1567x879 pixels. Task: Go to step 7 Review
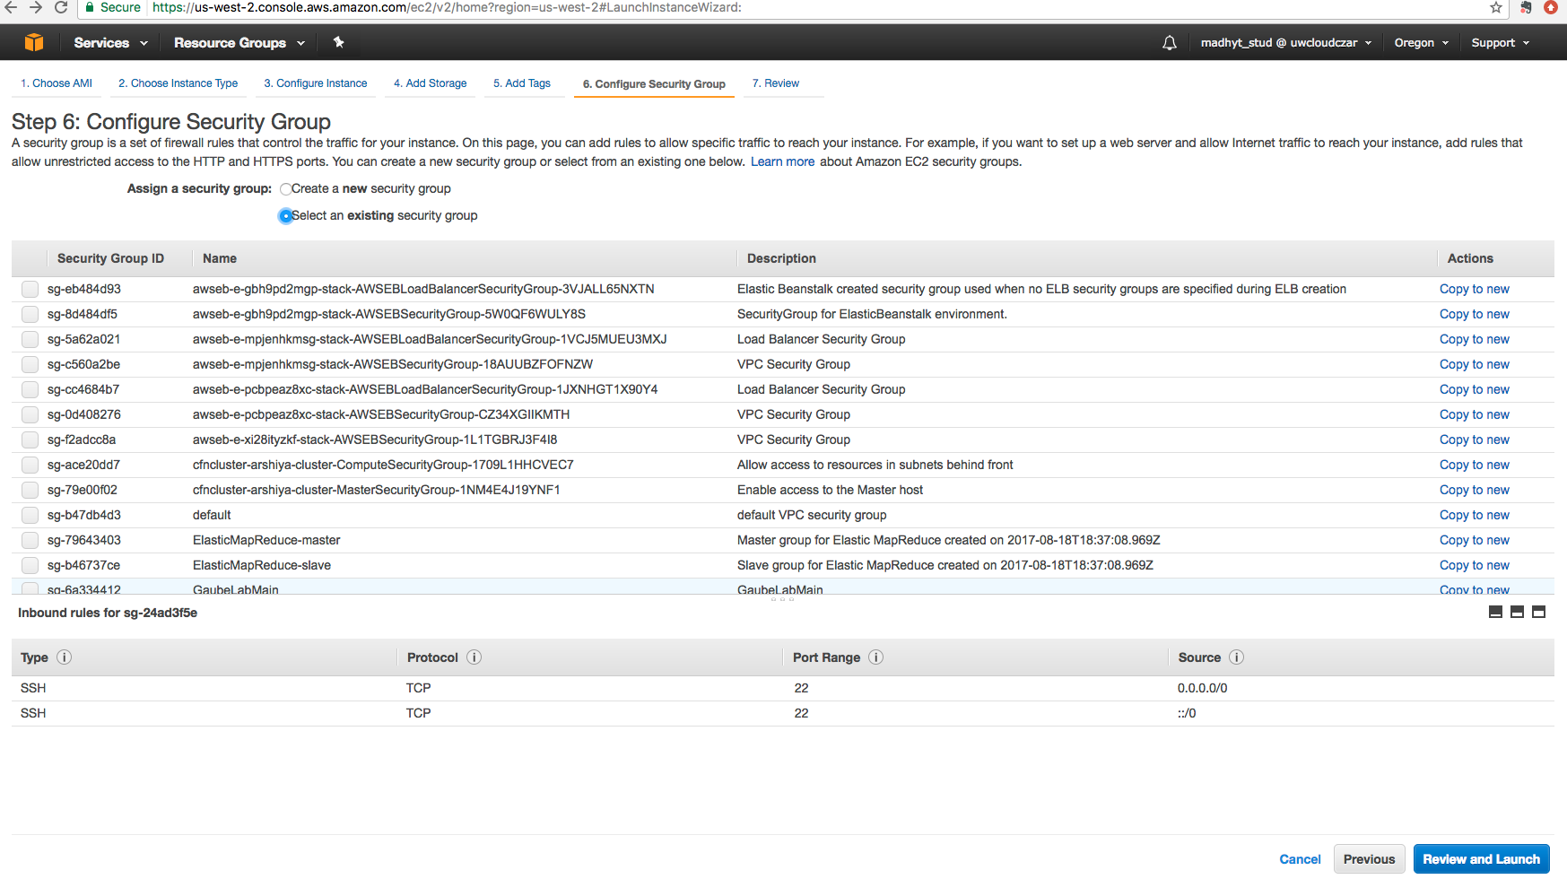[776, 83]
